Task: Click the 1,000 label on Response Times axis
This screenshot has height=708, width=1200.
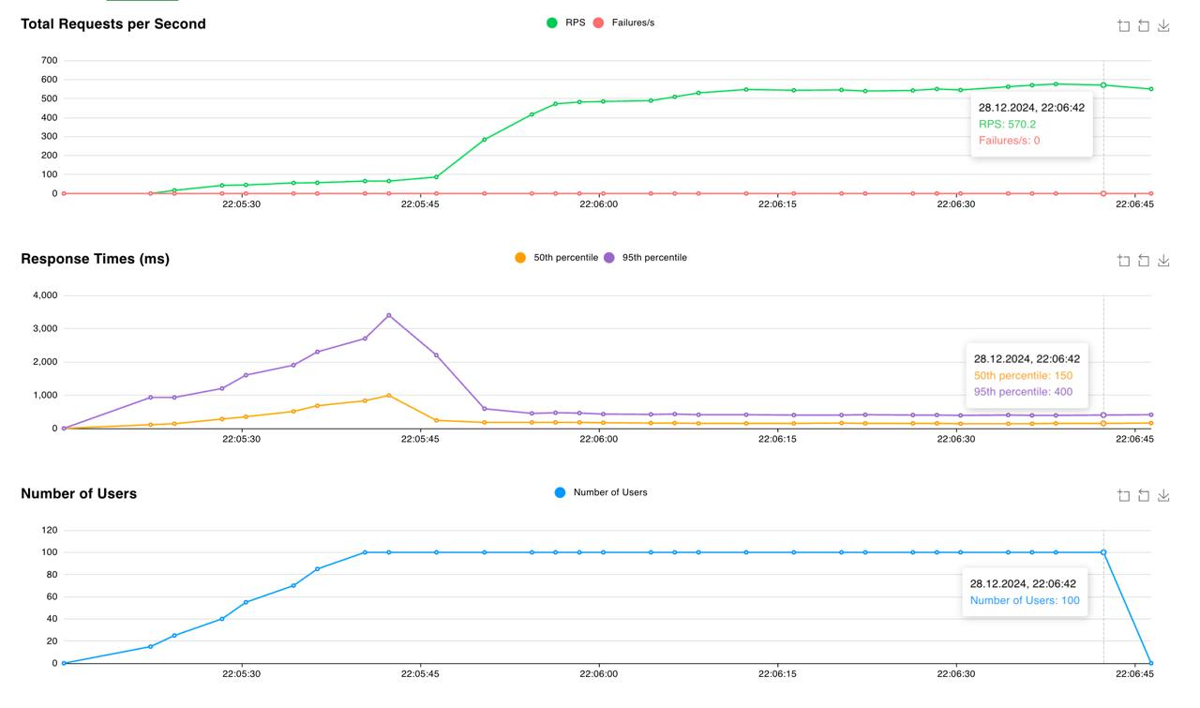Action: pyautogui.click(x=45, y=395)
